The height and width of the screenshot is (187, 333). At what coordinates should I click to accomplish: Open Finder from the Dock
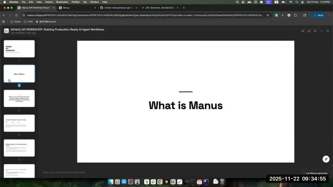[111, 182]
